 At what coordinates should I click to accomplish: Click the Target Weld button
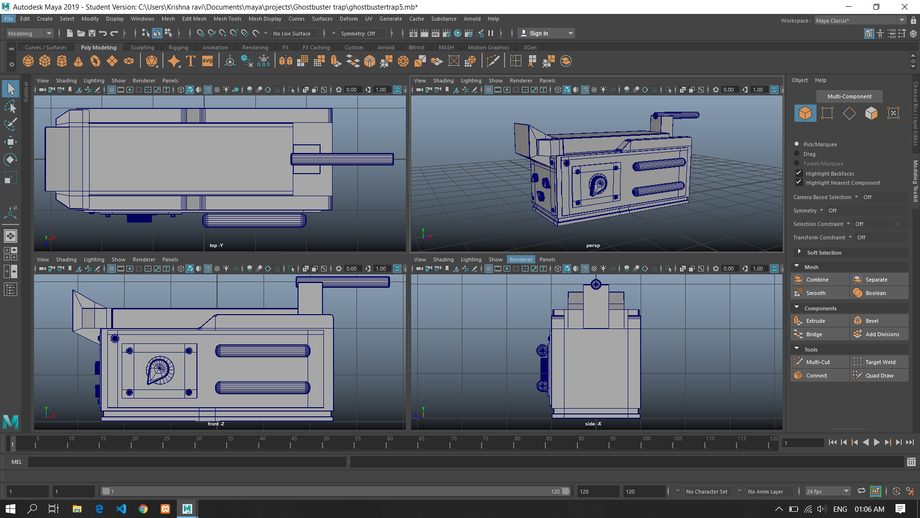[879, 362]
